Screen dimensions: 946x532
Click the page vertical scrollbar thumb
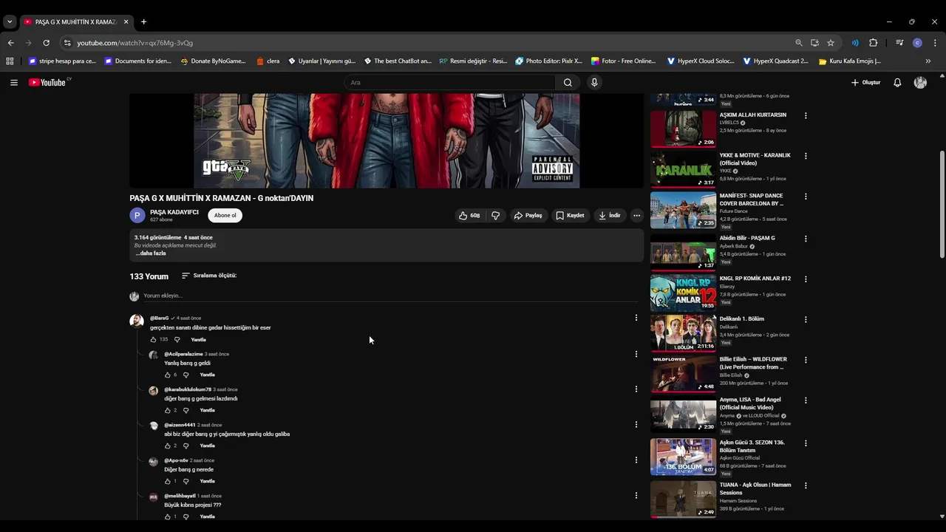942,205
